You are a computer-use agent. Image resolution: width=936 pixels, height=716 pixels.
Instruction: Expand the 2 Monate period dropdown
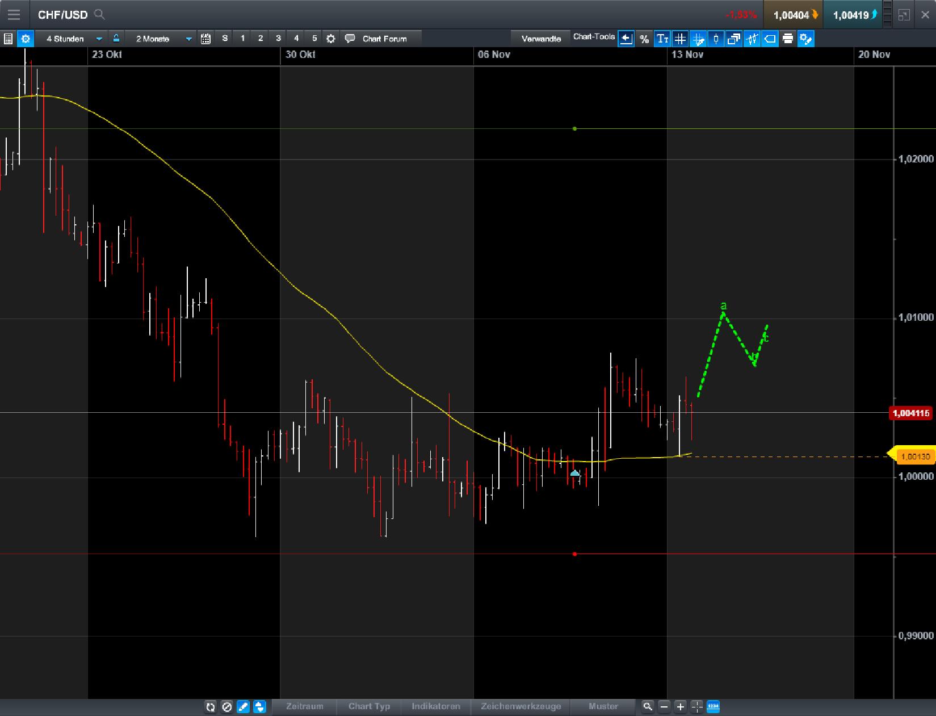pos(162,39)
